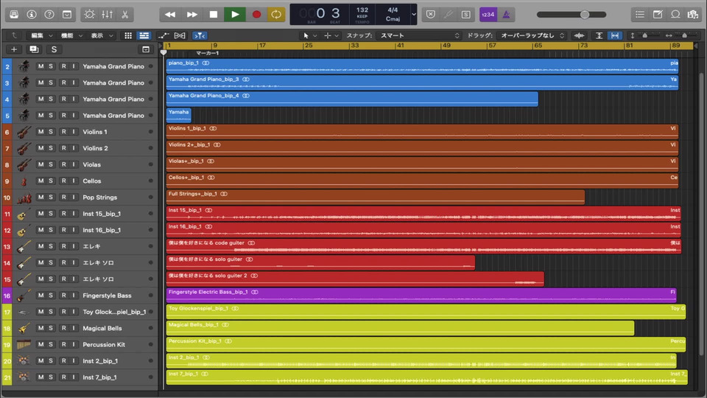
Task: Mute the Violins 1 track
Action: 41,132
